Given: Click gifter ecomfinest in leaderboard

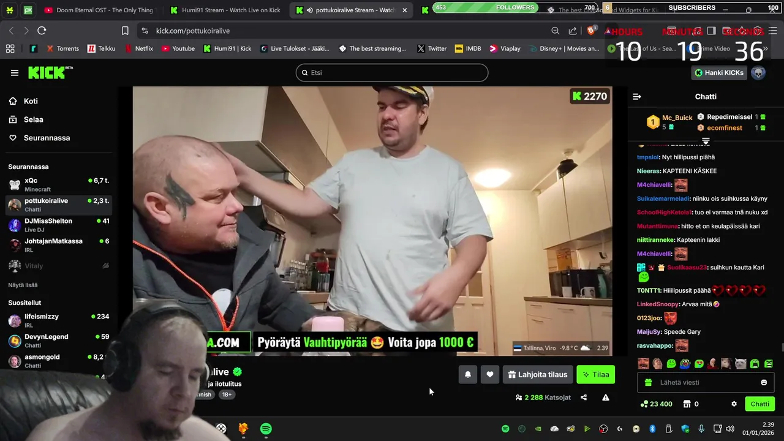Looking at the screenshot, I should pyautogui.click(x=725, y=128).
